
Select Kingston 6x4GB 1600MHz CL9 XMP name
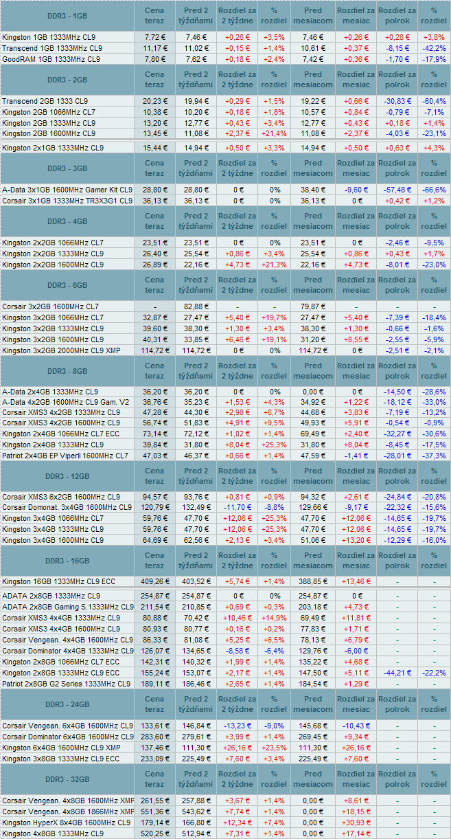pos(61,748)
